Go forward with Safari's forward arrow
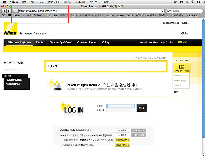 point(9,11)
